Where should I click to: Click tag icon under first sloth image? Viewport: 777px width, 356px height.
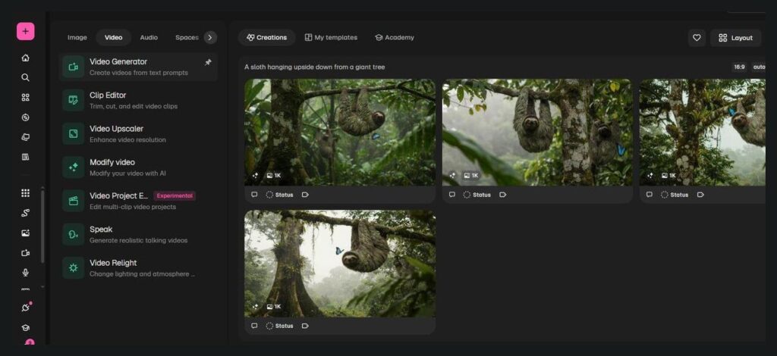(305, 195)
